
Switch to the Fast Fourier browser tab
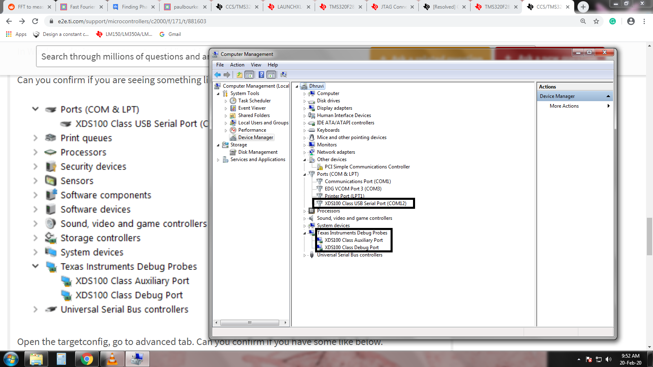click(82, 7)
